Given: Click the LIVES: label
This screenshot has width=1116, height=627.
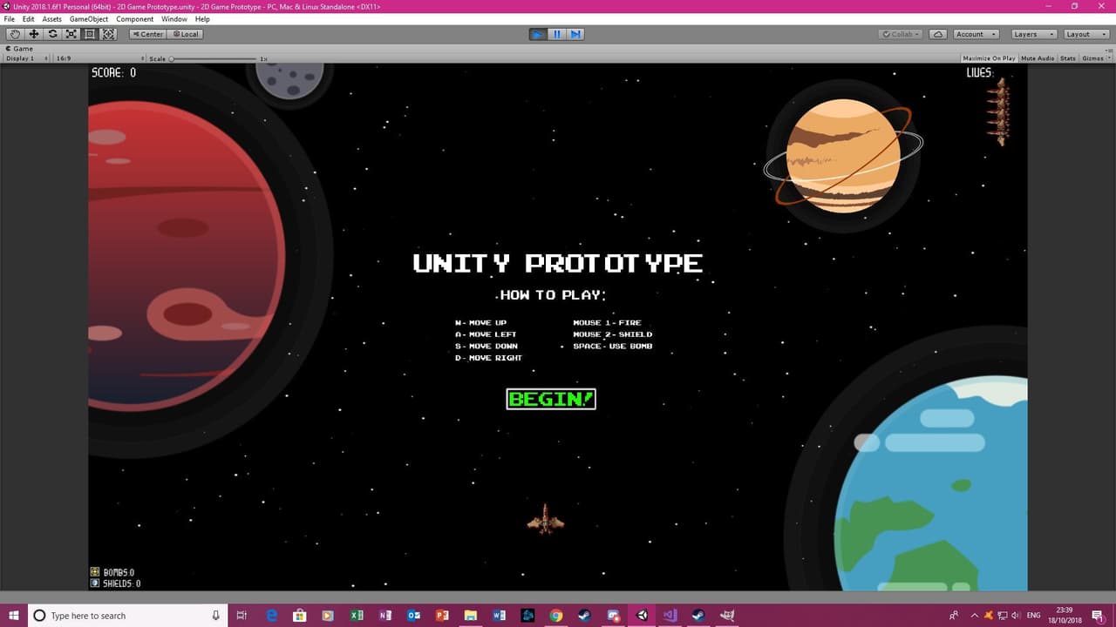Looking at the screenshot, I should tap(980, 73).
